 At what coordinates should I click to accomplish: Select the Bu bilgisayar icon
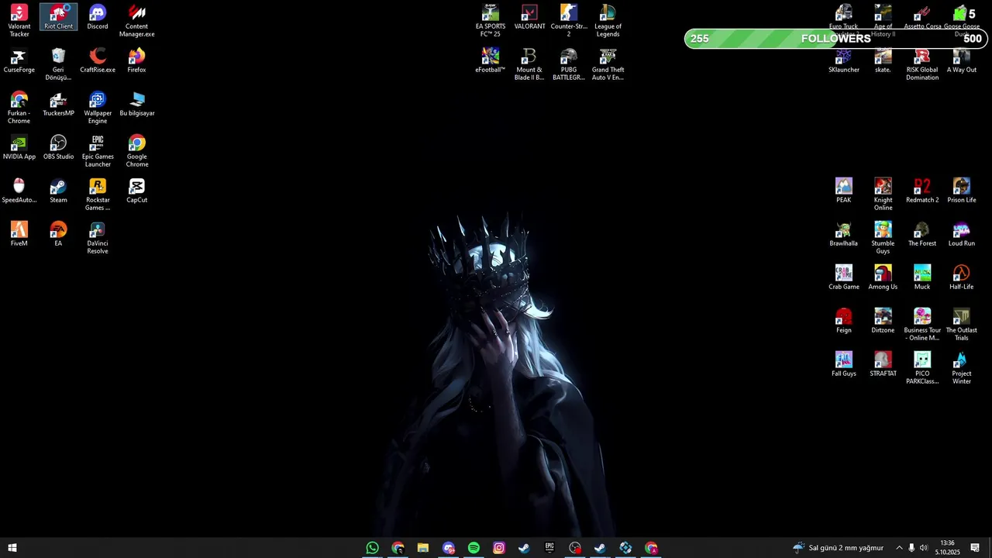tap(137, 104)
